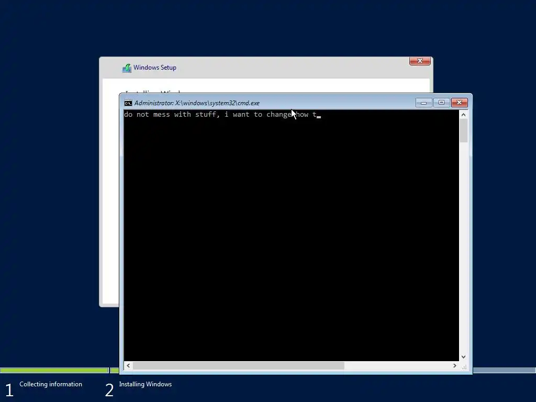Click the vertical scrollbar thumb in cmd window

(464, 131)
